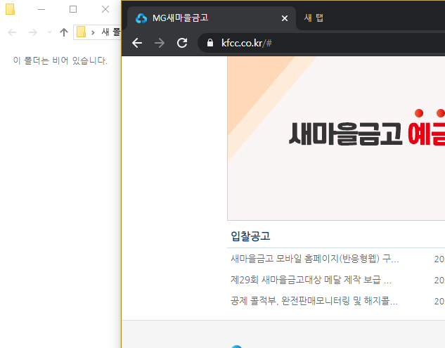Expand the Explorer breadcrumb chevron
445x348 pixels.
[93, 32]
